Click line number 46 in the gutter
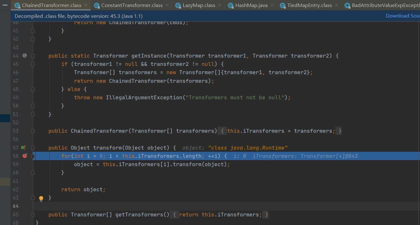This screenshot has height=225, width=420. click(x=16, y=72)
